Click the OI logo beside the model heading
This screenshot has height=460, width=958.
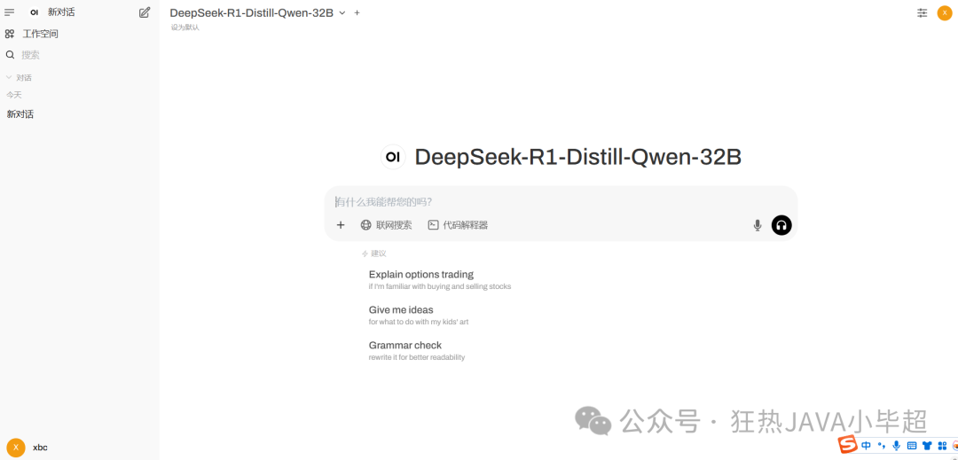pyautogui.click(x=393, y=157)
